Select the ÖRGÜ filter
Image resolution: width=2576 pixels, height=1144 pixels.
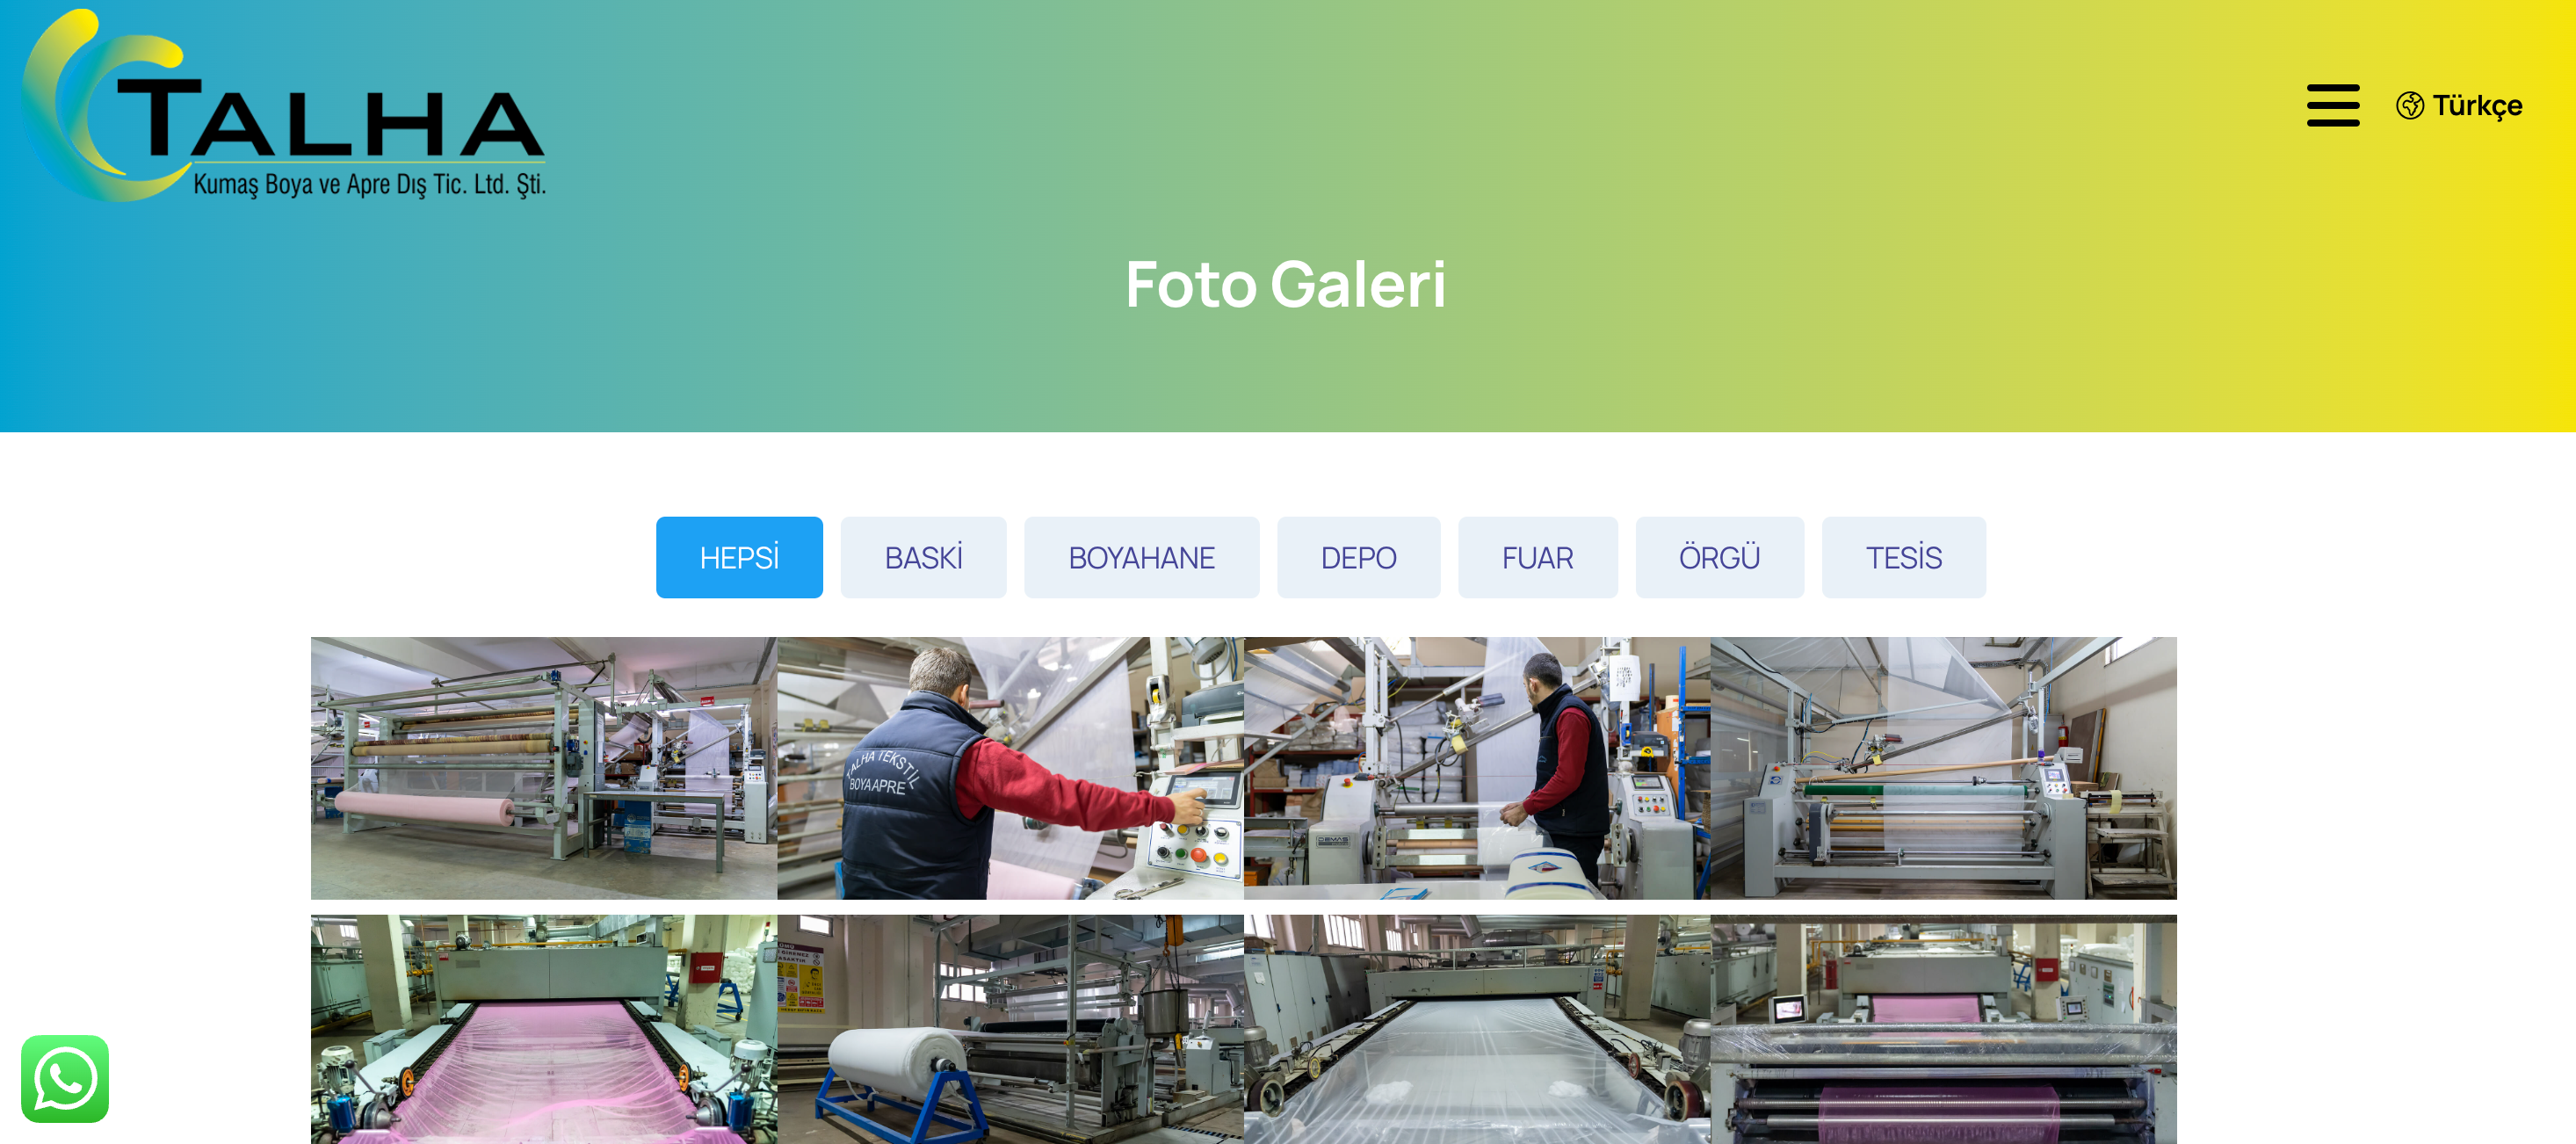coord(1719,557)
